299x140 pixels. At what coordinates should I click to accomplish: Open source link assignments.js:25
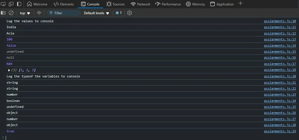(280, 107)
